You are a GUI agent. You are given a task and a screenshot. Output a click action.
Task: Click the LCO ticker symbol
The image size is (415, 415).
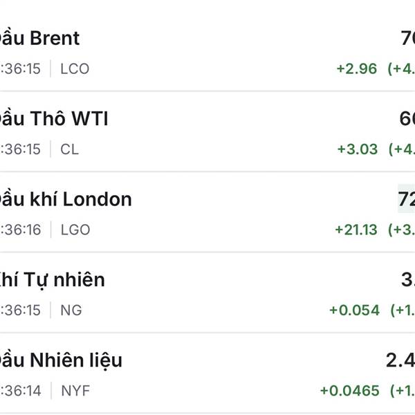click(75, 69)
